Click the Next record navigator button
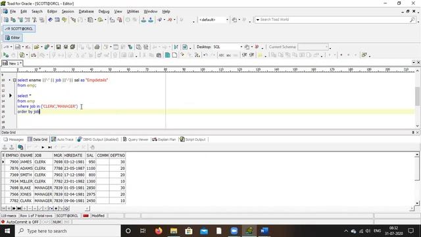Viewport: 421px width, 237px height. click(14, 208)
